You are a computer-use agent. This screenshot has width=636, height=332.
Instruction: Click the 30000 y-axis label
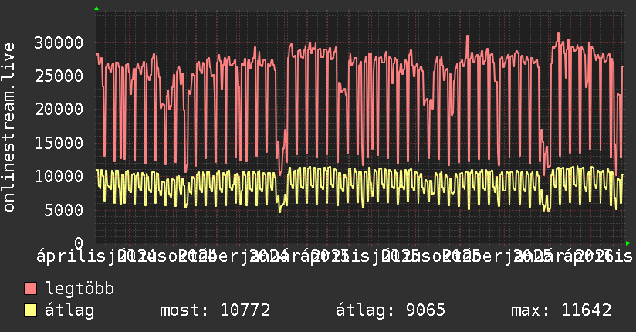pos(59,42)
